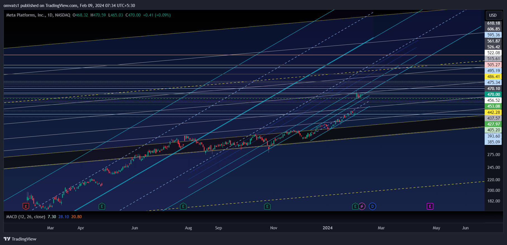Click the green earnings E marker above Aug
This screenshot has height=245, width=507.
(x=183, y=206)
